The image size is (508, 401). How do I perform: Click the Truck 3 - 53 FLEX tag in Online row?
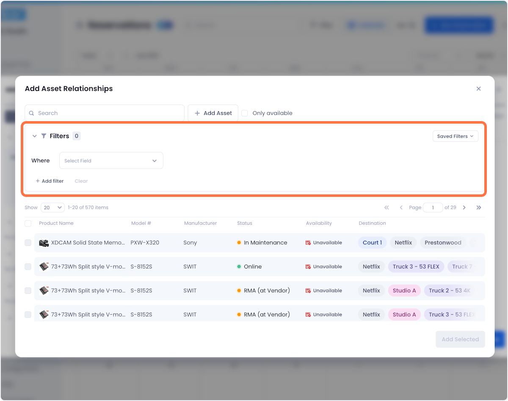coord(417,267)
